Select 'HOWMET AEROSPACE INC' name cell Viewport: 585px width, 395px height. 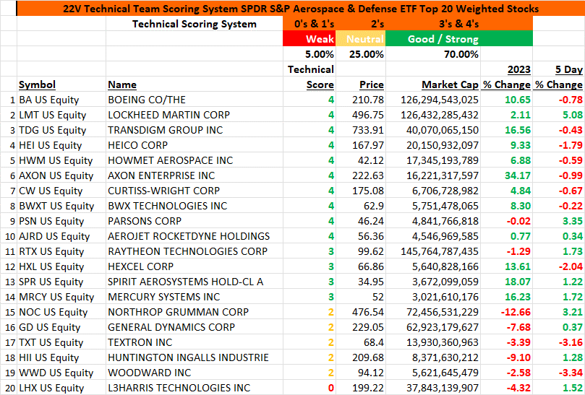(195, 160)
